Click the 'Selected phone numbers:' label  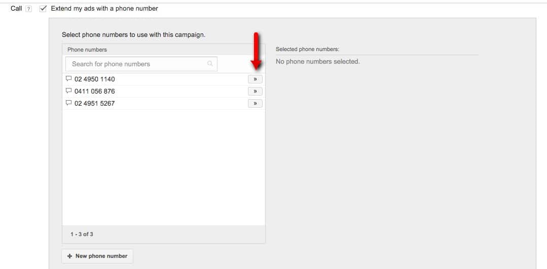[x=307, y=50]
